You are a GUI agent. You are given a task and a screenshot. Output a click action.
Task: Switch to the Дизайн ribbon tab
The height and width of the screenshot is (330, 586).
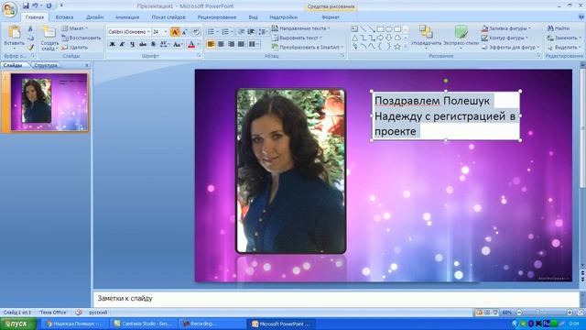94,17
